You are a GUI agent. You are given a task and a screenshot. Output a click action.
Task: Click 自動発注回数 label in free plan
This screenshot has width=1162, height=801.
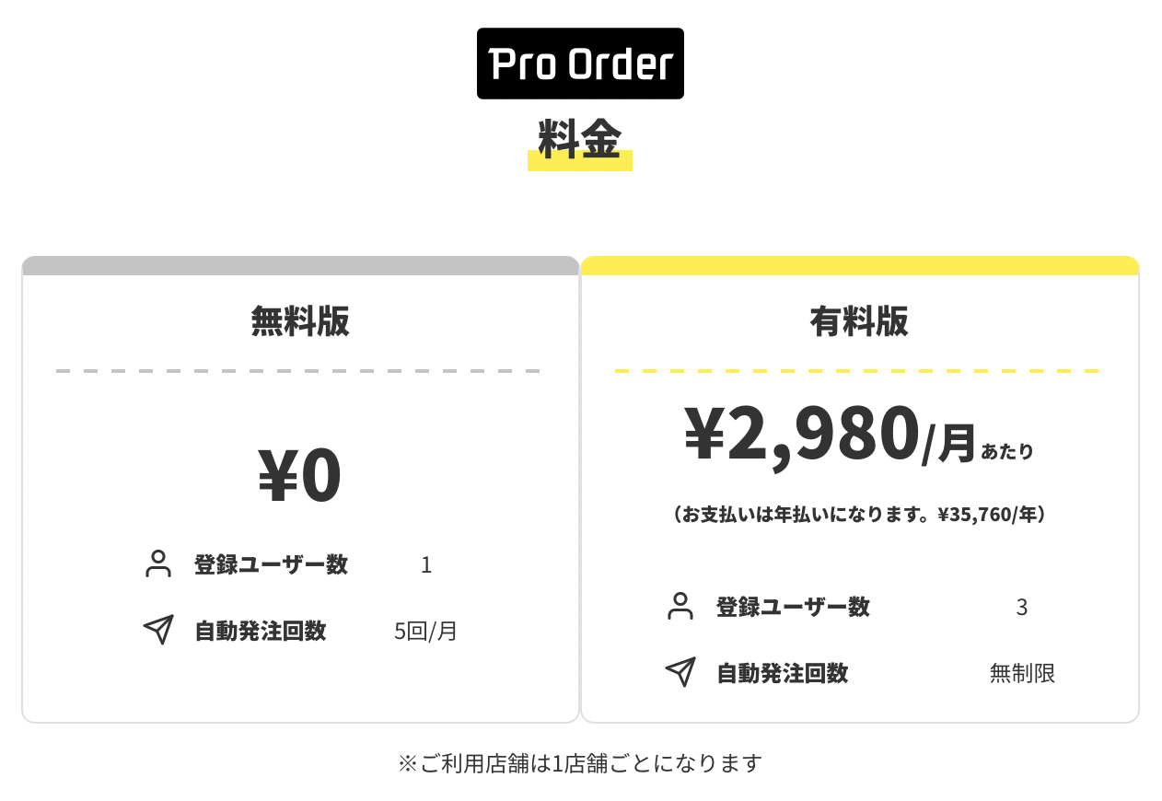pos(261,631)
